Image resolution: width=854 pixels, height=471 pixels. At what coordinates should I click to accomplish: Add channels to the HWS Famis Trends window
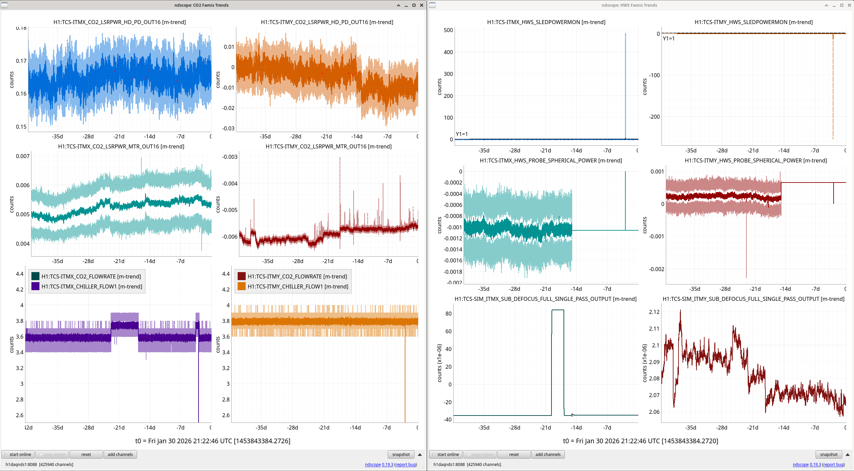548,454
